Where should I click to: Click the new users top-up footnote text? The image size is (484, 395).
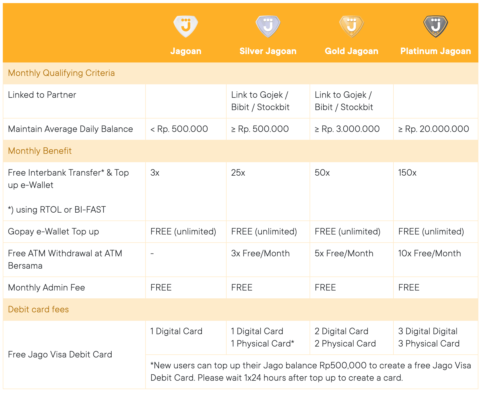311,372
